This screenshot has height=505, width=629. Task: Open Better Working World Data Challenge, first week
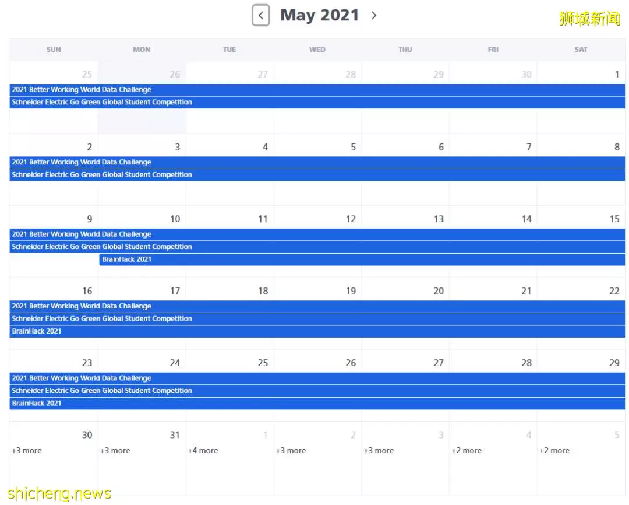(317, 90)
